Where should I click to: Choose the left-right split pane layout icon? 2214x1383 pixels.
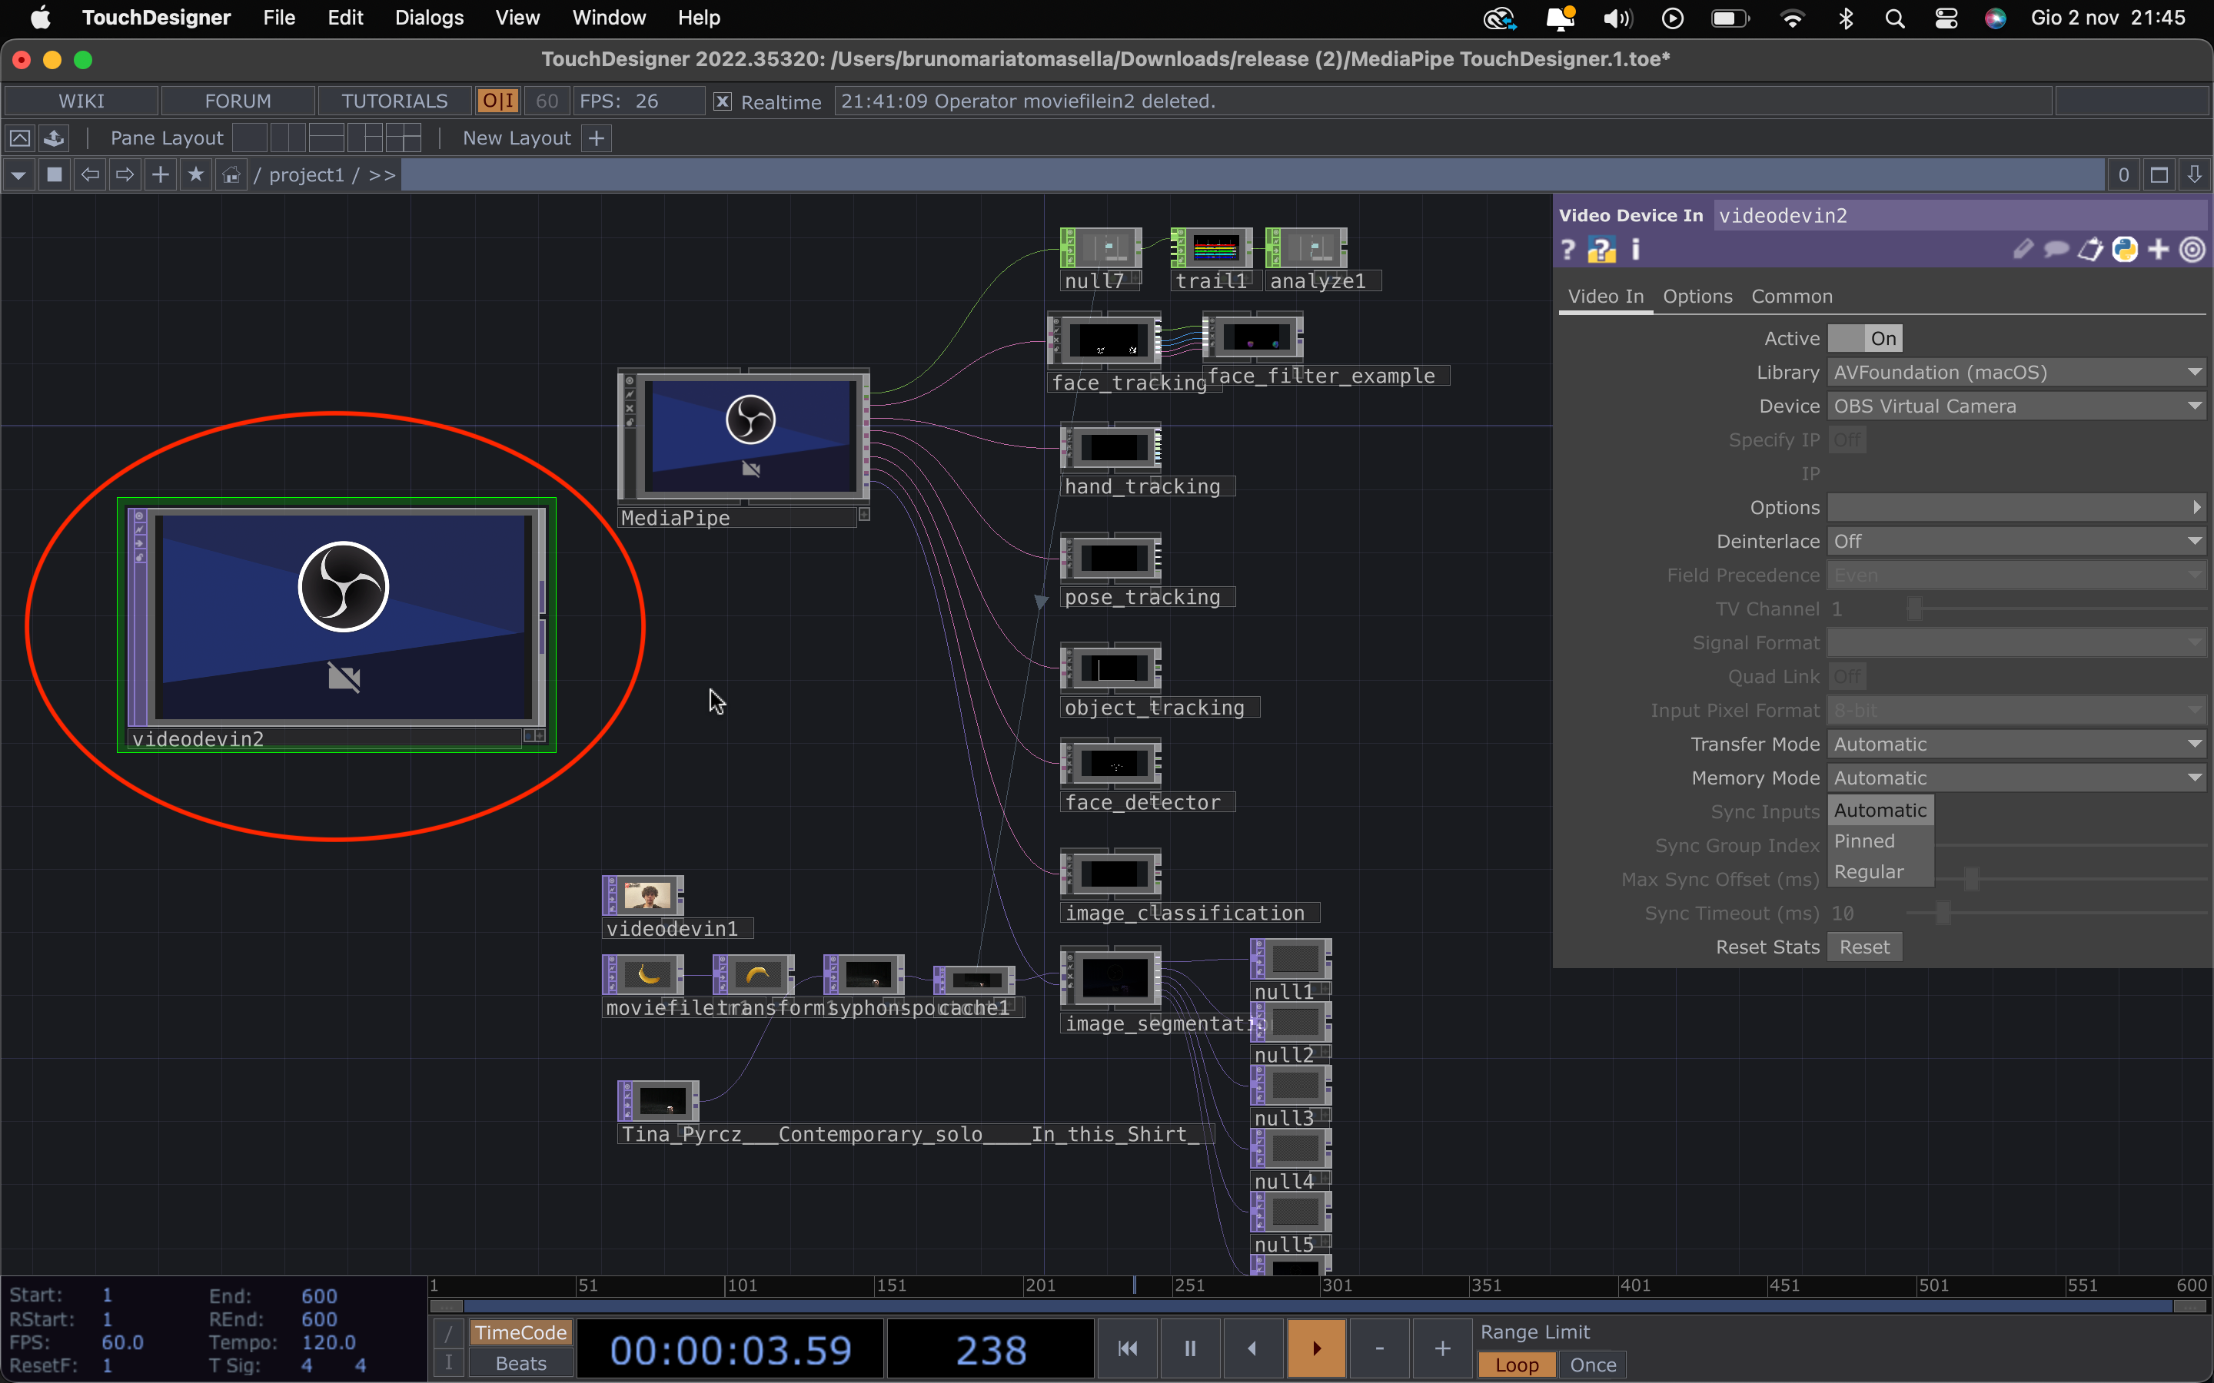288,138
